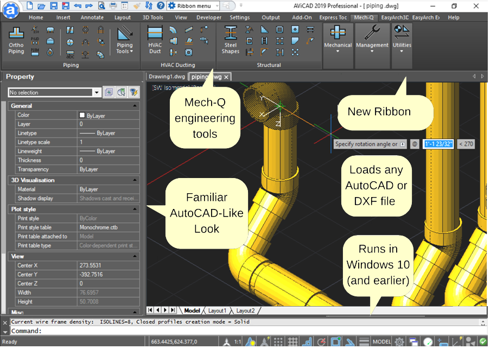Click the Help question mark icon
The image size is (490, 349).
click(161, 5)
